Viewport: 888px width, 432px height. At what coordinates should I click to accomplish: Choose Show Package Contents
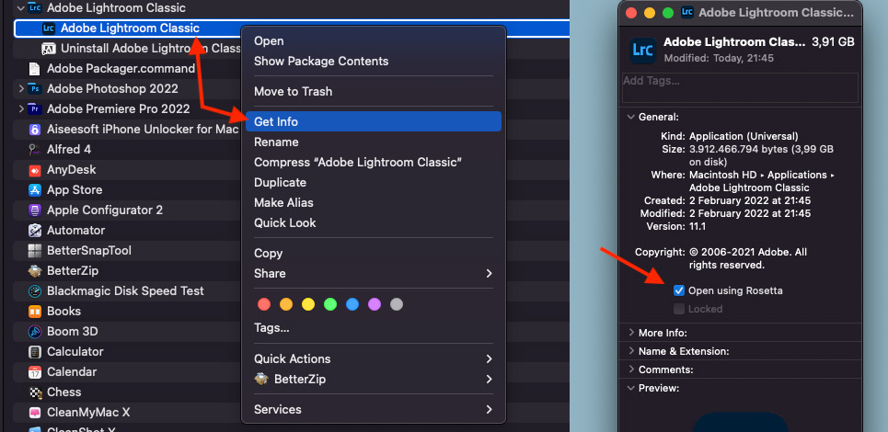tap(374, 61)
